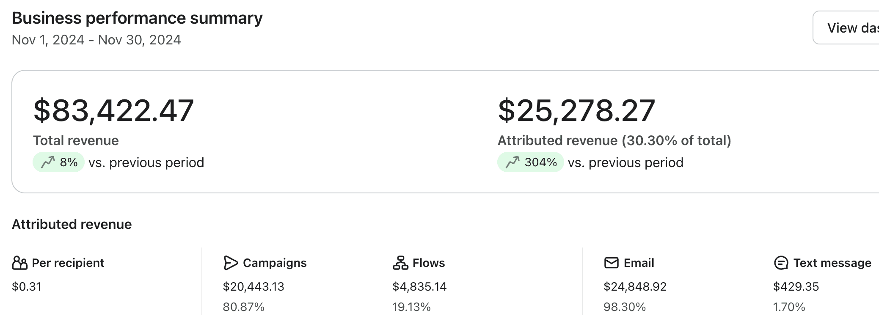Select the Flows label
The image size is (879, 330).
pos(429,263)
